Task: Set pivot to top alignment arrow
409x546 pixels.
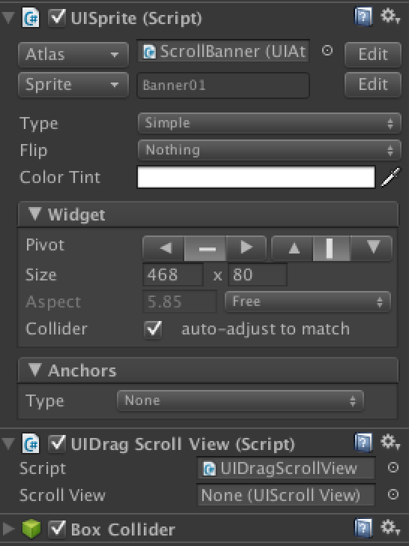Action: click(293, 248)
